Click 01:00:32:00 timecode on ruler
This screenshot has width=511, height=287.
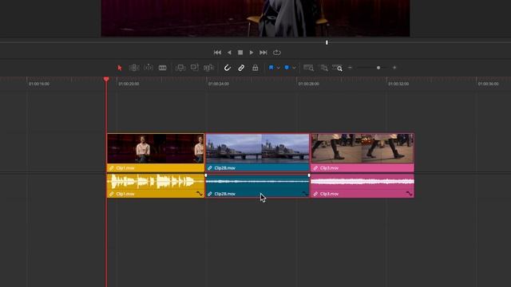point(398,84)
